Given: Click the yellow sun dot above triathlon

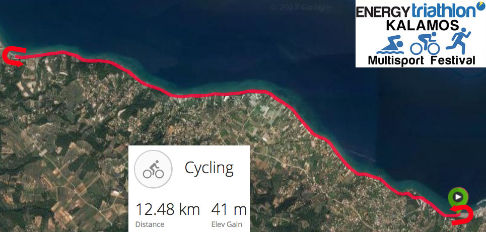Looking at the screenshot, I should tap(479, 4).
